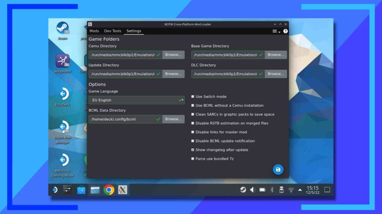Open Steam Rom Manager desktop shortcut

63,132
